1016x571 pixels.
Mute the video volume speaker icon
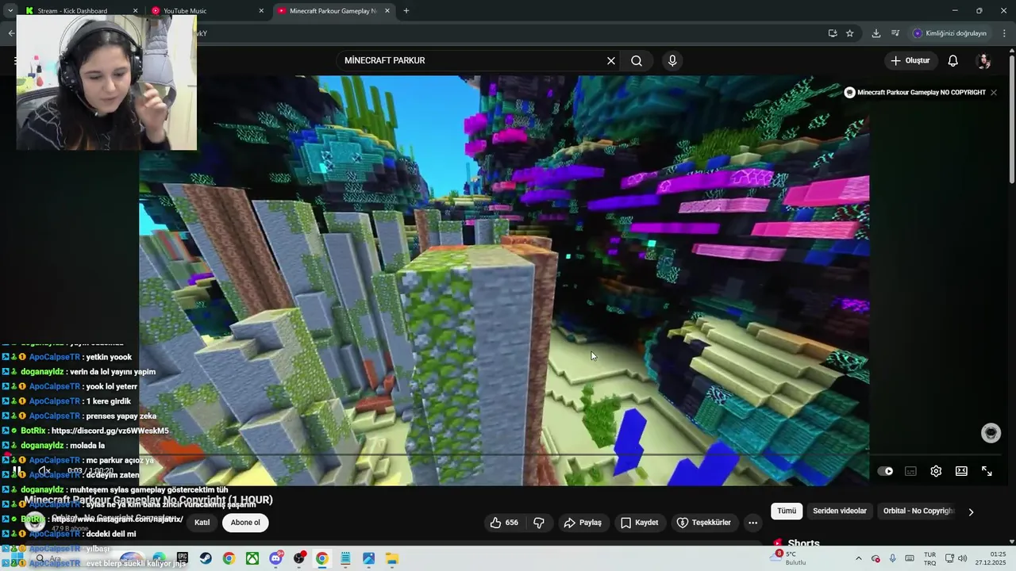pyautogui.click(x=44, y=471)
